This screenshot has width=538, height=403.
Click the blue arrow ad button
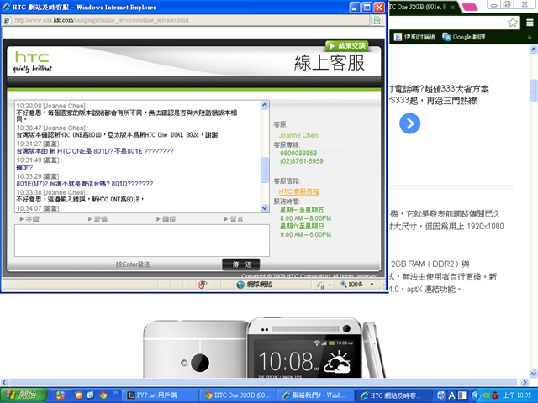pyautogui.click(x=409, y=123)
